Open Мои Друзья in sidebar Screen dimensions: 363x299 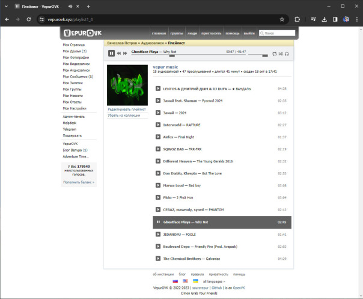click(x=75, y=51)
